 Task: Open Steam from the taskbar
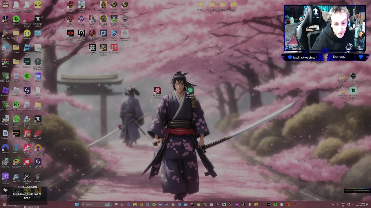167,205
